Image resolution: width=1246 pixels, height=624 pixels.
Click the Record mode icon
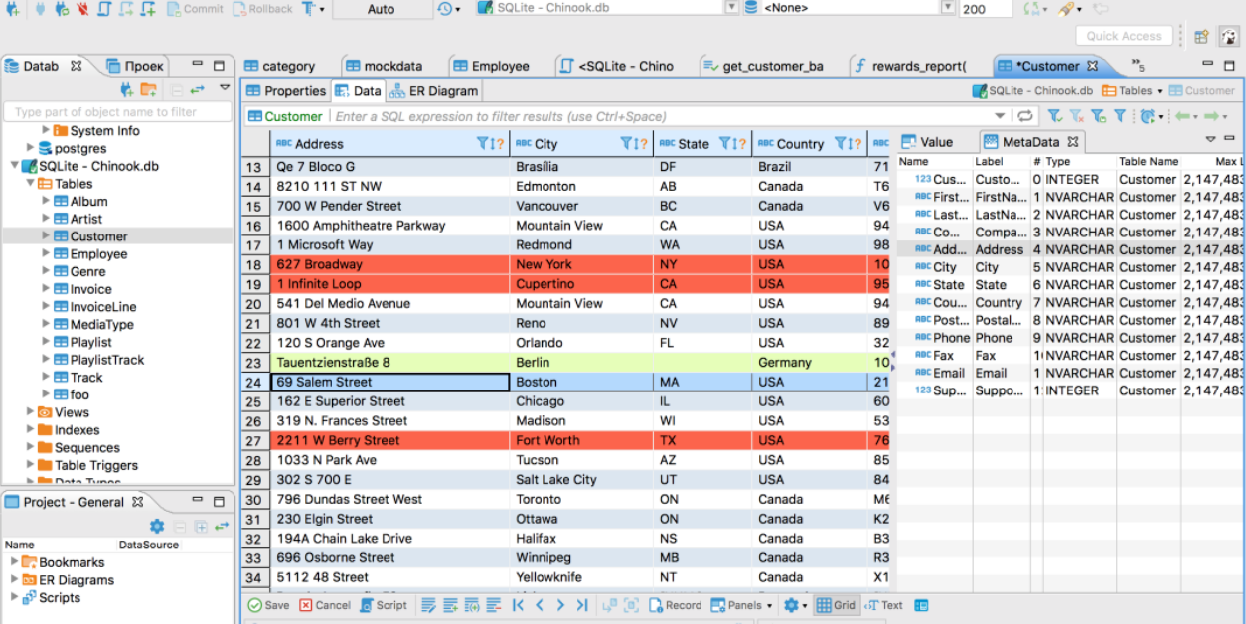click(x=676, y=605)
